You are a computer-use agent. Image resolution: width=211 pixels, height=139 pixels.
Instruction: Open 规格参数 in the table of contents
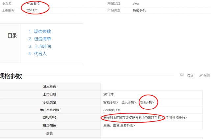[42, 31]
